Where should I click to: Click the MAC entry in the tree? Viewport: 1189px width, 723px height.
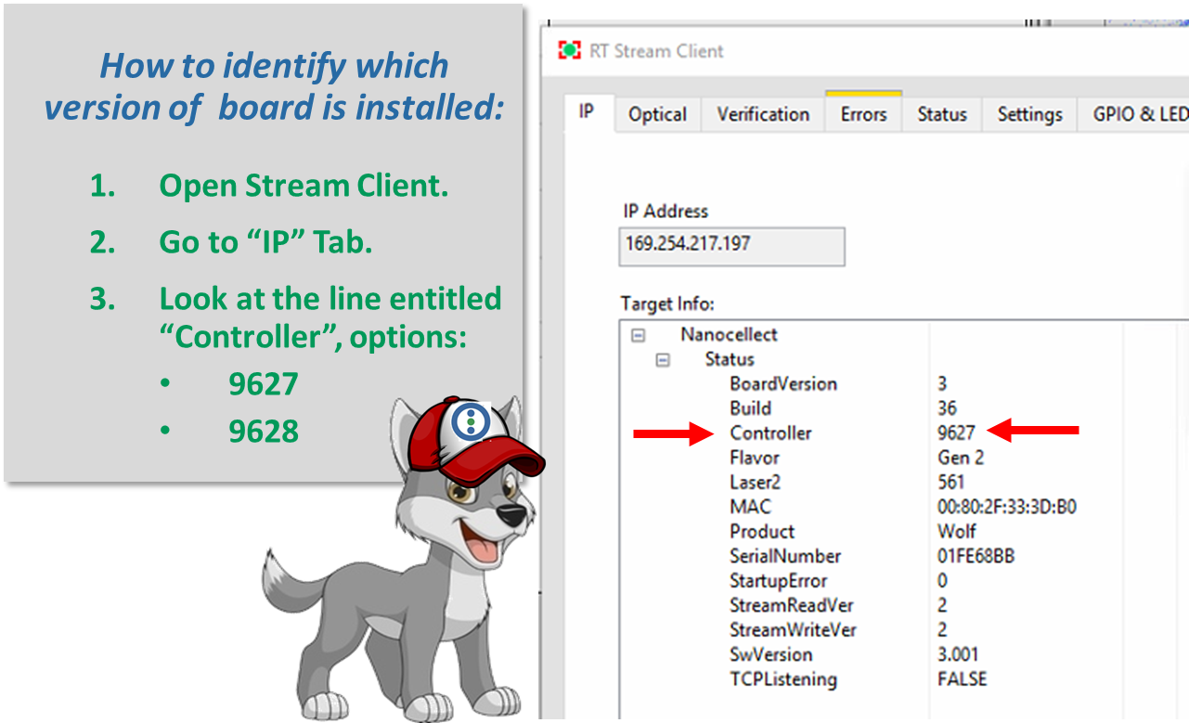750,507
